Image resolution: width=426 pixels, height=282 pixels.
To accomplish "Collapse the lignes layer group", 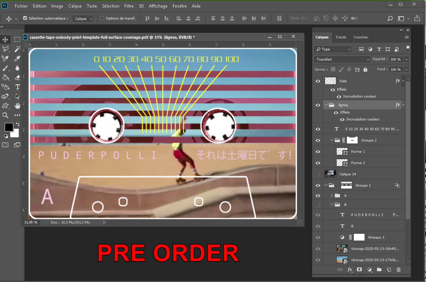I will point(326,105).
